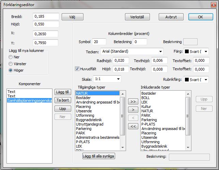Click the Ta bort button
Viewport: 219px width, 170px height.
[x=63, y=100]
